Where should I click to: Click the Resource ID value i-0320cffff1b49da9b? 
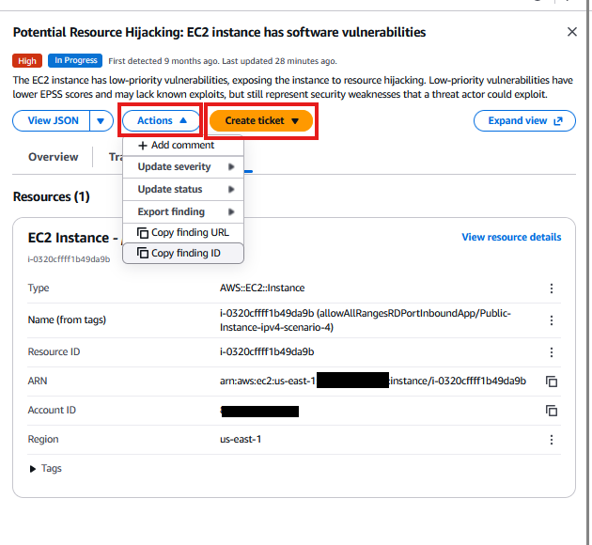(267, 351)
